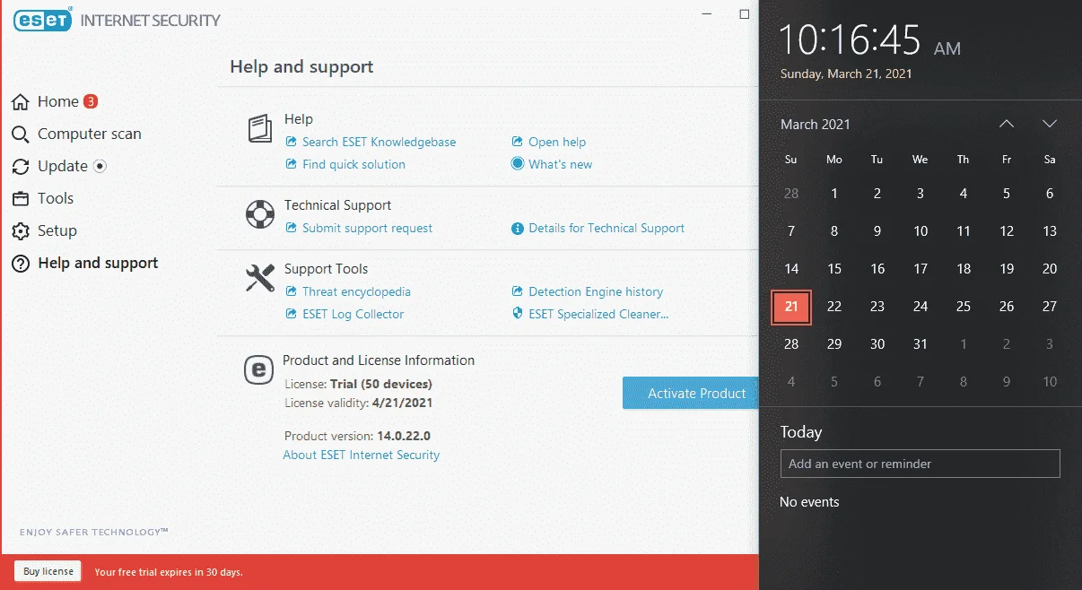Select March 27 in the calendar
Image resolution: width=1082 pixels, height=590 pixels.
point(1050,307)
